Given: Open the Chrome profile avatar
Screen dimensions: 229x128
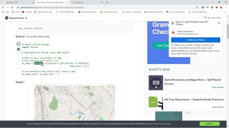Looking at the screenshot, I should [x=221, y=7].
